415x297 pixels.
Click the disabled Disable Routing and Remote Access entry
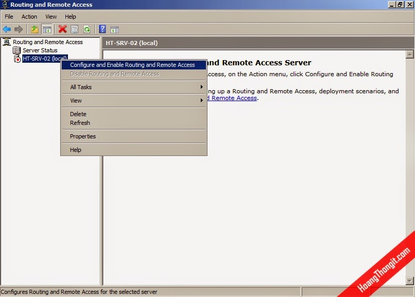pyautogui.click(x=134, y=74)
